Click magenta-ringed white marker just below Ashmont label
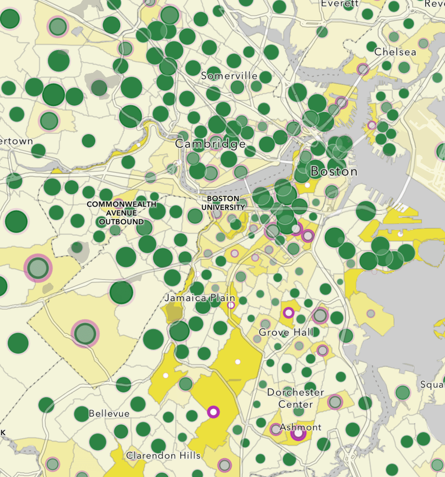Image resolution: width=445 pixels, height=477 pixels. click(298, 433)
